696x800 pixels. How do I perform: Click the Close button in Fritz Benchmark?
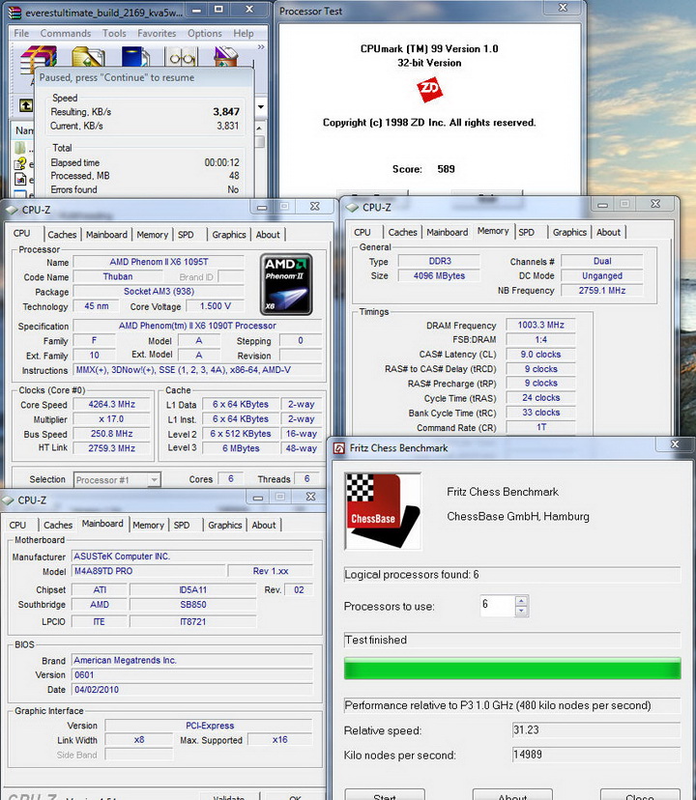tap(640, 794)
